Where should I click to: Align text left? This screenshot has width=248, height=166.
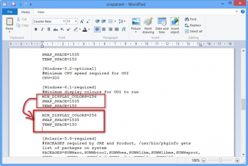[97, 29]
